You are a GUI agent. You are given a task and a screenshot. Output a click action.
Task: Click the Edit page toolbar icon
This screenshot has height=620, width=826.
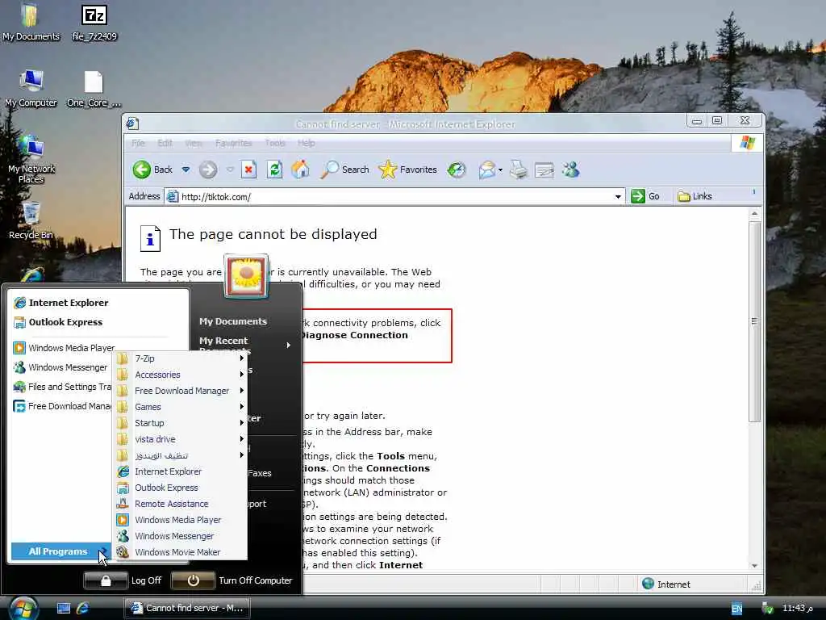coord(544,170)
